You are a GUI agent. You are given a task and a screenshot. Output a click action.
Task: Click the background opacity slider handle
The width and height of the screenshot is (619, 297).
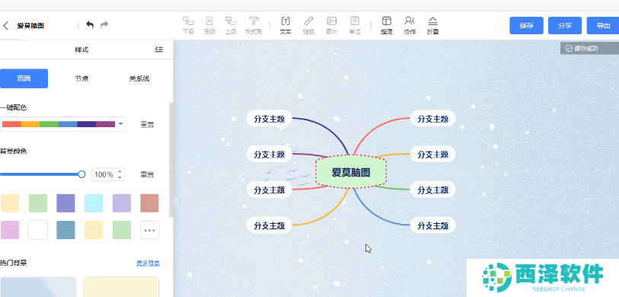(x=81, y=174)
